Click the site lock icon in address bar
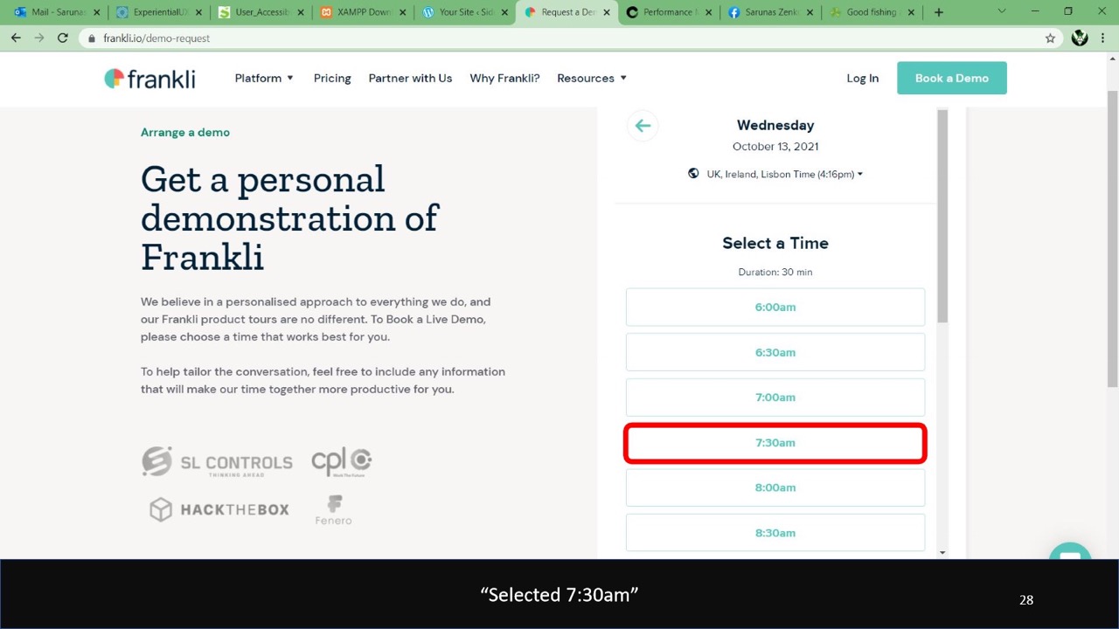 [92, 38]
